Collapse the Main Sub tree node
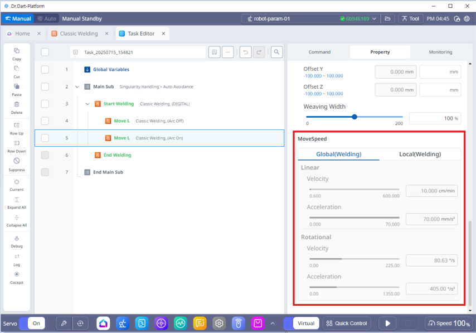Screen dimensions: 476x333 tap(77, 87)
